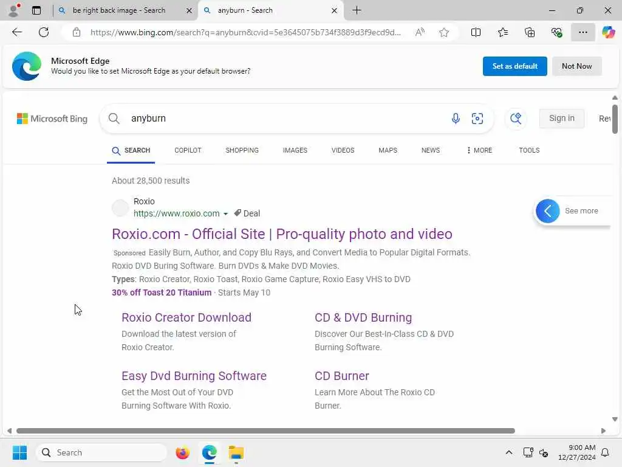Viewport: 622px width, 467px height.
Task: Show hidden system tray icons
Action: pos(508,452)
